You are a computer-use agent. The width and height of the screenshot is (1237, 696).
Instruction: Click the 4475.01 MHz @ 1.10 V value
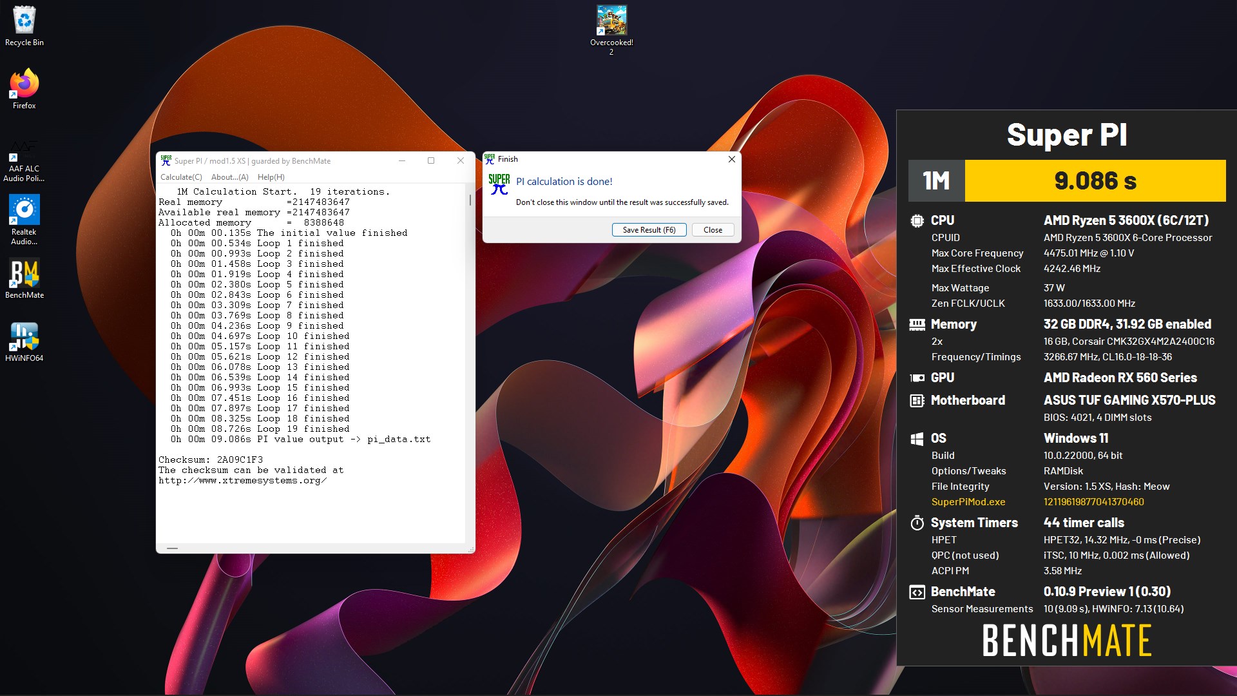[x=1088, y=253]
